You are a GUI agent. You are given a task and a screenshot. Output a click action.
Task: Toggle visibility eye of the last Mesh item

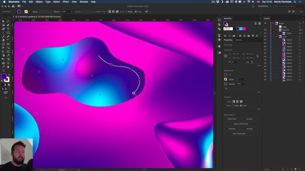pos(265,80)
